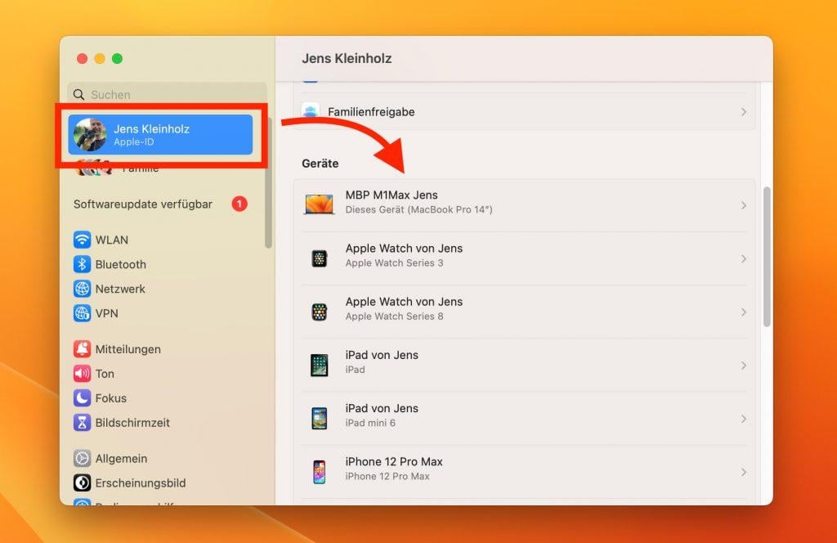Click 'Apple Watch Series 3' subtitle text
The height and width of the screenshot is (543, 837).
pyautogui.click(x=395, y=263)
